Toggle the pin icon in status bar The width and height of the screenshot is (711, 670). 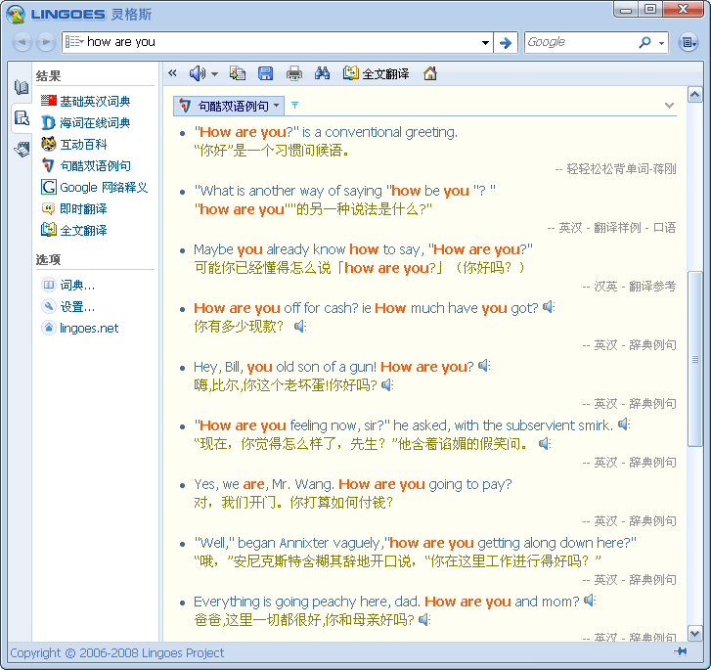pyautogui.click(x=680, y=652)
